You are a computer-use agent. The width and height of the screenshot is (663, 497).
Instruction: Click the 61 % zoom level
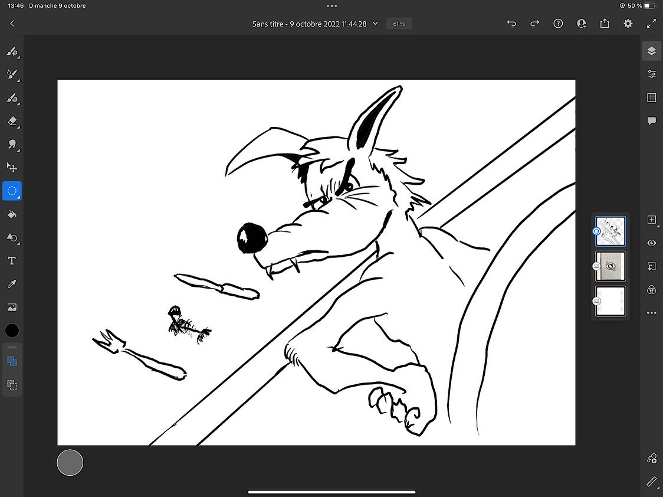(x=399, y=24)
